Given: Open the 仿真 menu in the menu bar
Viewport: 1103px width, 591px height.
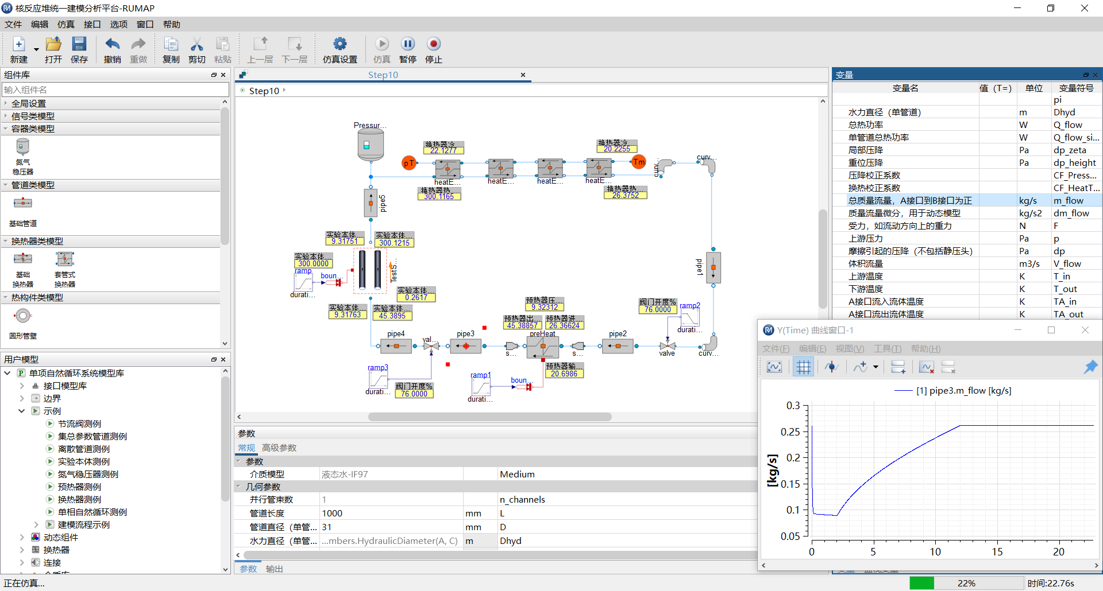Looking at the screenshot, I should coord(66,24).
